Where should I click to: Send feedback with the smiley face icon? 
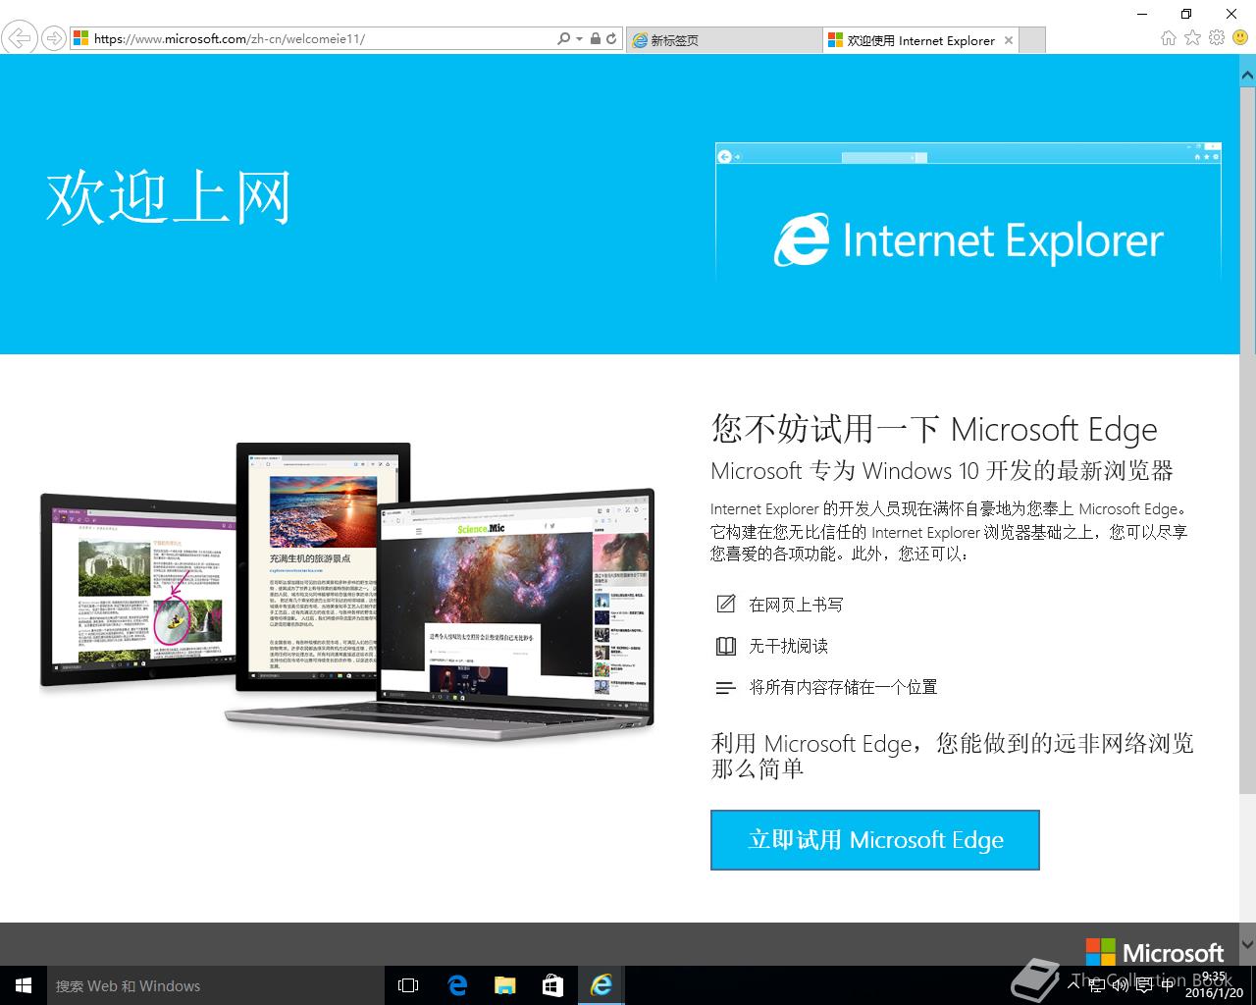1241,38
